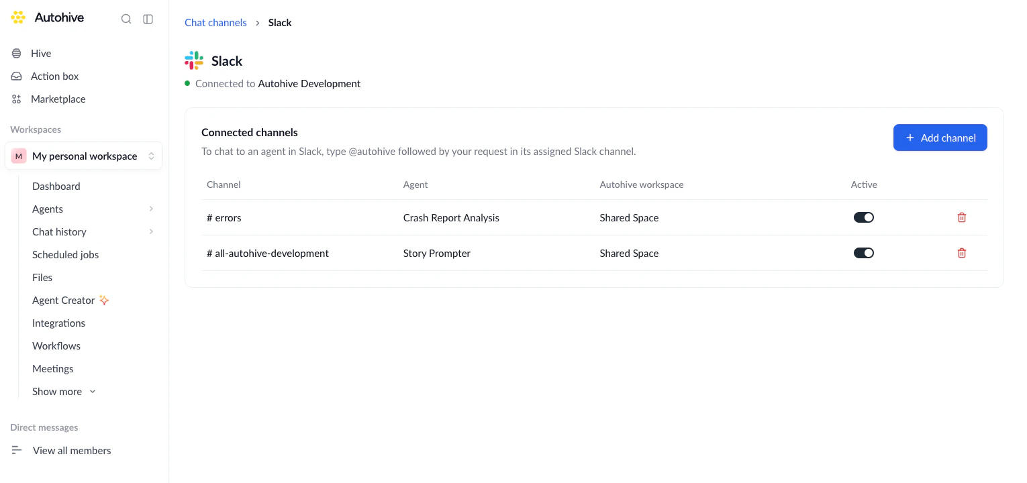Click the green connected status dot
The image size is (1027, 483).
[187, 83]
